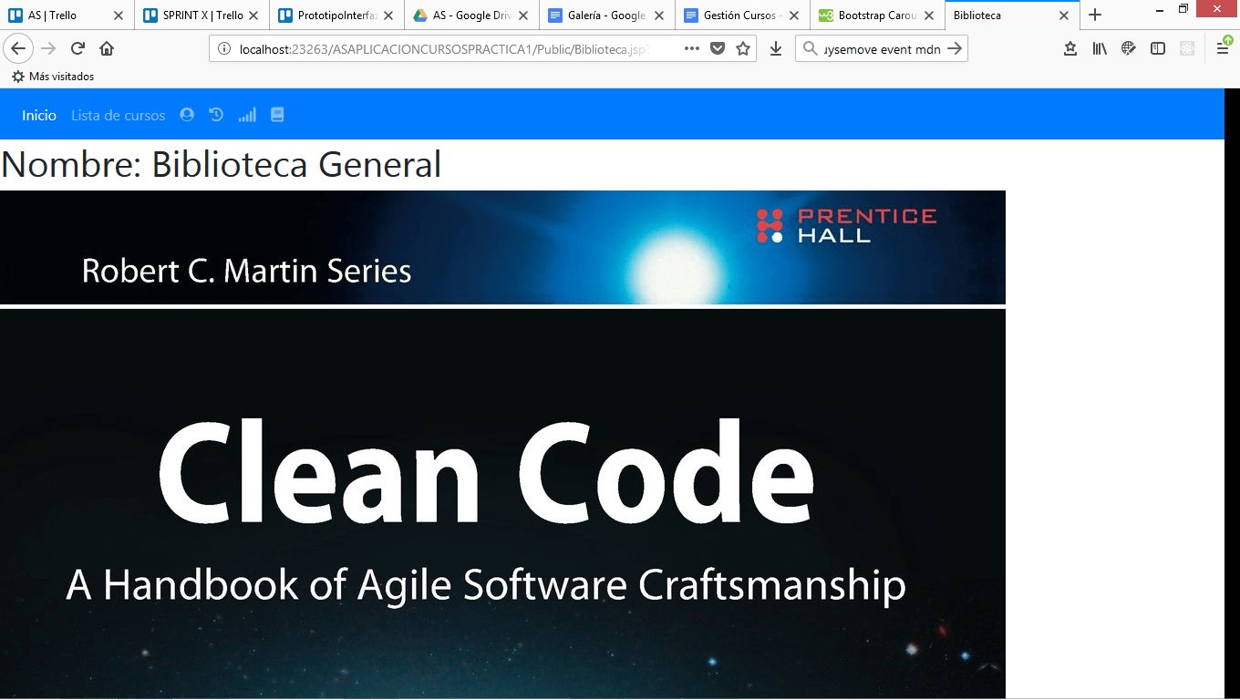Open the book library icon in navbar

coord(277,115)
